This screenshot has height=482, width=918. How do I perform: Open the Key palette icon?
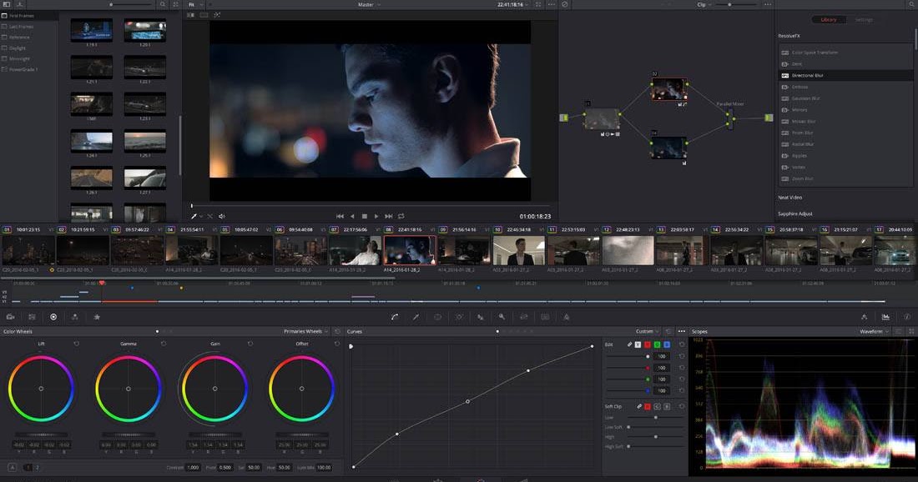tap(502, 316)
